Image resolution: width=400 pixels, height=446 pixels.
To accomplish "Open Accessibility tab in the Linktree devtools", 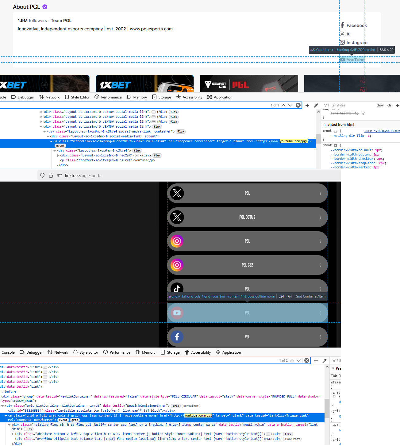I will click(x=198, y=352).
